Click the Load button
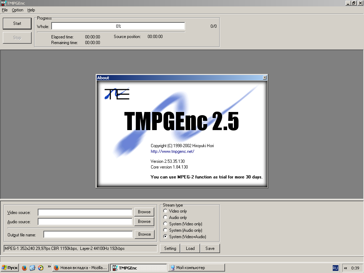This screenshot has width=364, height=273. pyautogui.click(x=190, y=248)
